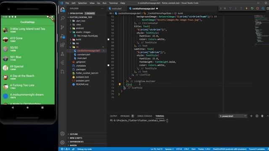Viewport: 269px width, 151px height.
Task: Open the Manage gear settings icon
Action: pyautogui.click(x=63, y=142)
